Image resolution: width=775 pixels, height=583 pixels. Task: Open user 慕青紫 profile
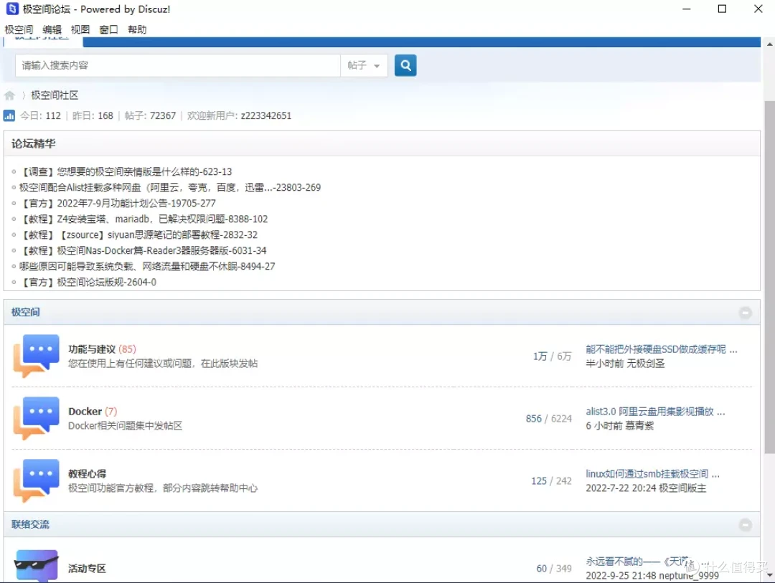639,426
